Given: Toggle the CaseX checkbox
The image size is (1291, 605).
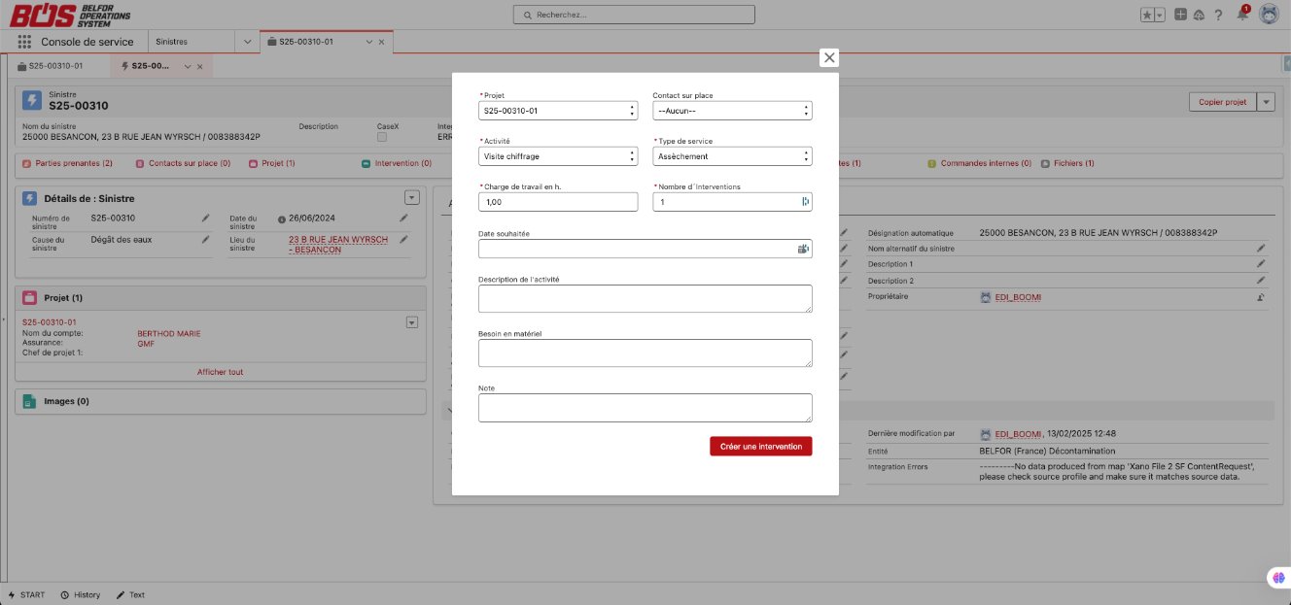Looking at the screenshot, I should 382,137.
